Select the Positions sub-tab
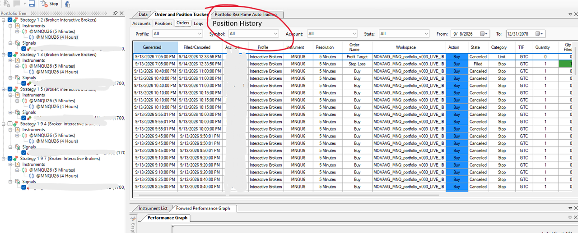 click(163, 23)
